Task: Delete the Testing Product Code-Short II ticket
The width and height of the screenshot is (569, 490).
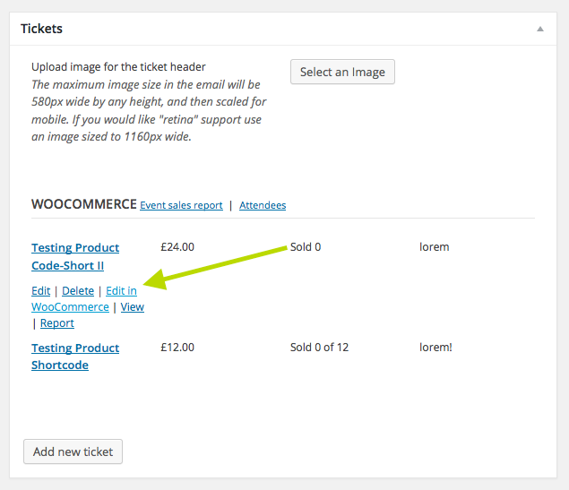Action: click(x=78, y=291)
